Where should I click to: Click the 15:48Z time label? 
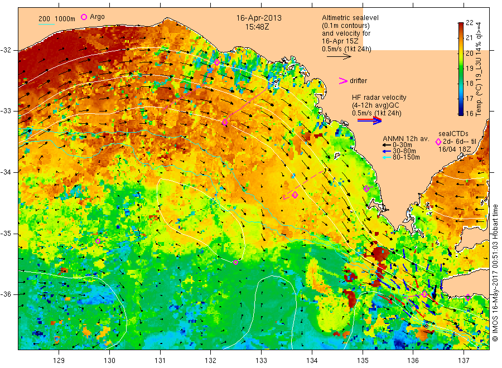pos(257,27)
